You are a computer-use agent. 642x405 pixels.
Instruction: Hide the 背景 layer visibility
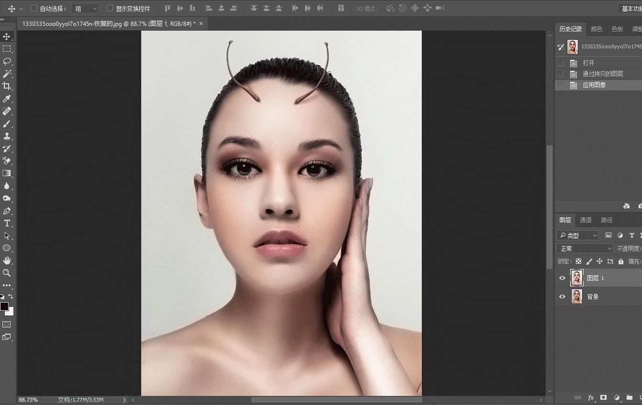[x=562, y=296]
